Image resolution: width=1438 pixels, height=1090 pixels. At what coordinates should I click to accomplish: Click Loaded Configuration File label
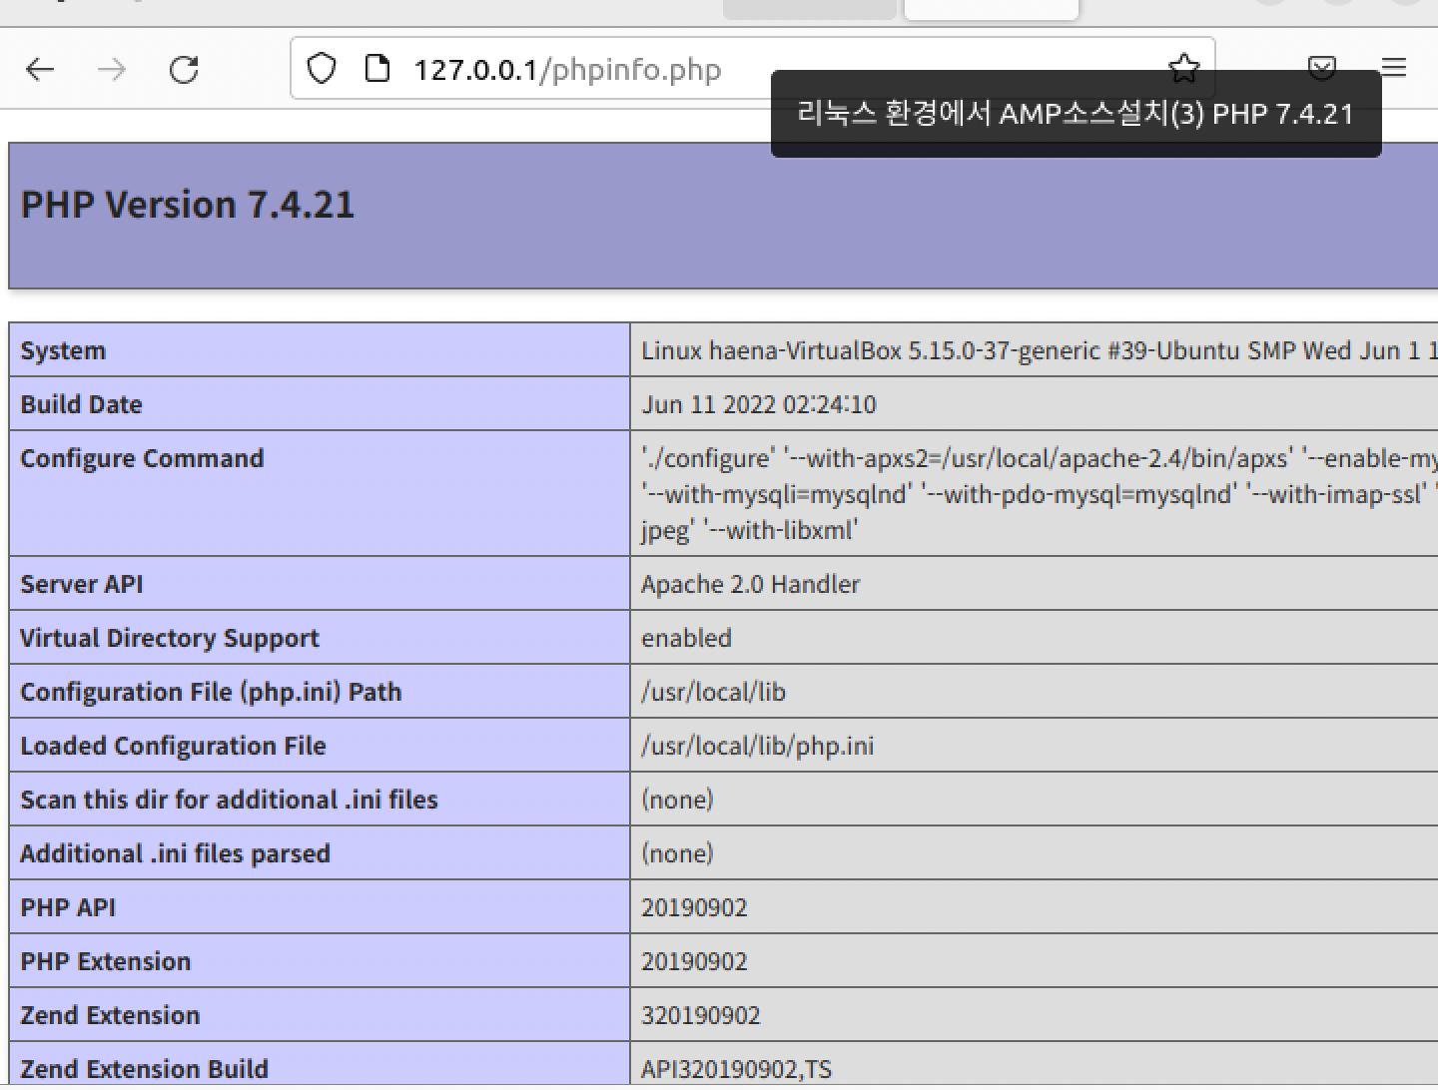[x=173, y=746]
